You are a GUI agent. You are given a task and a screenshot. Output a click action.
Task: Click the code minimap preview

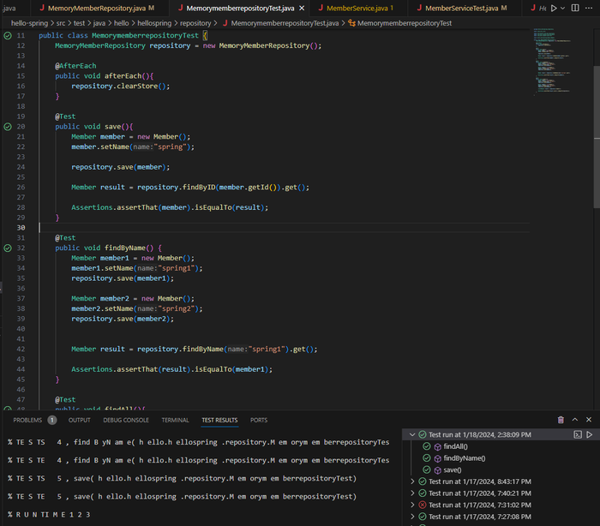click(551, 60)
